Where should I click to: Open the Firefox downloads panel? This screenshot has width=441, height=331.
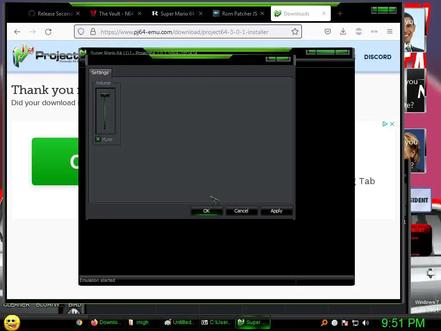(x=343, y=31)
